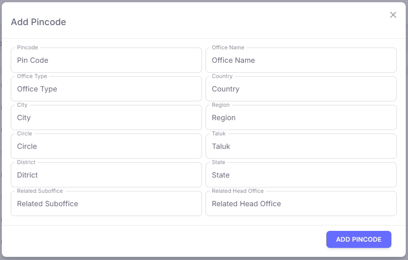The height and width of the screenshot is (260, 408).
Task: Focus the City input field
Action: coord(106,118)
